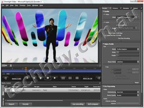Screen dimensions: 144x108
Task: Open the Deinterlacing dropdown showing Auto bob
Action: (128, 92)
